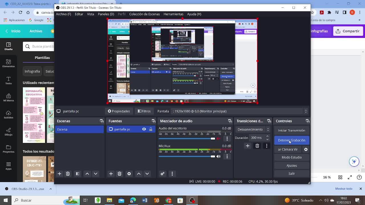Open advanced audio properties gears icon
This screenshot has height=205, width=365.
[163, 174]
